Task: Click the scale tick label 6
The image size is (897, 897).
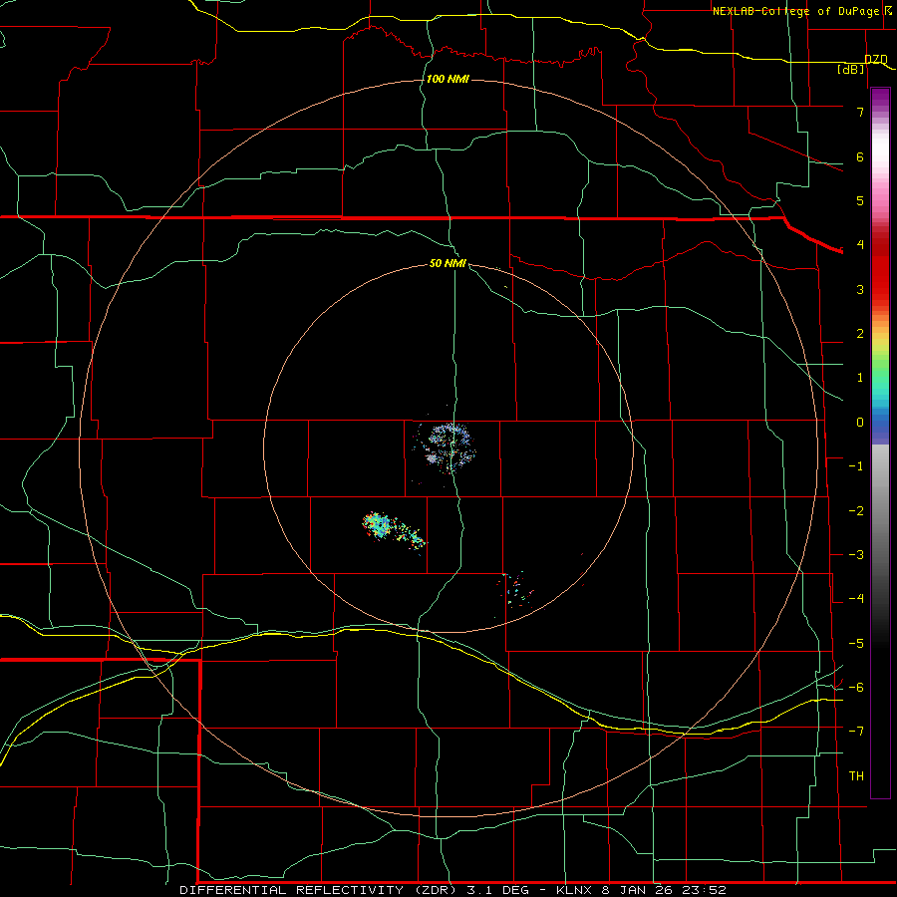Action: 860,156
